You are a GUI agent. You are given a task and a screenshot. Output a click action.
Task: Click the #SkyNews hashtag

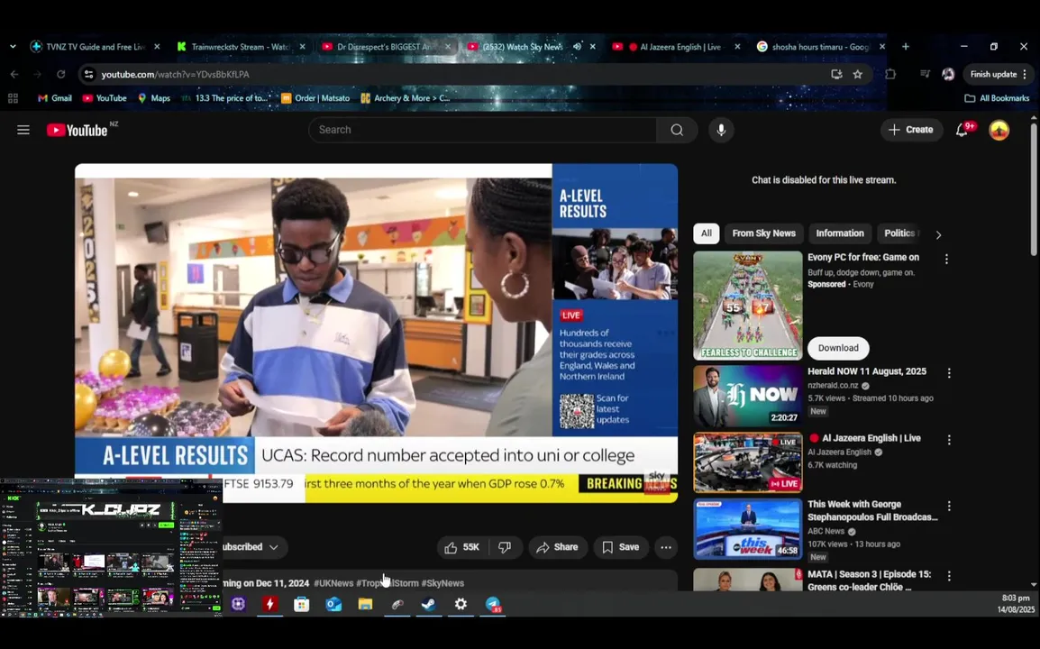pyautogui.click(x=442, y=583)
